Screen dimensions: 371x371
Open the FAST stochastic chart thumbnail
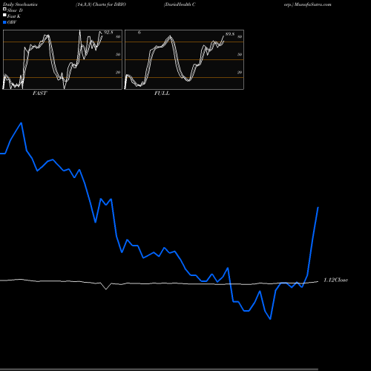(62, 59)
